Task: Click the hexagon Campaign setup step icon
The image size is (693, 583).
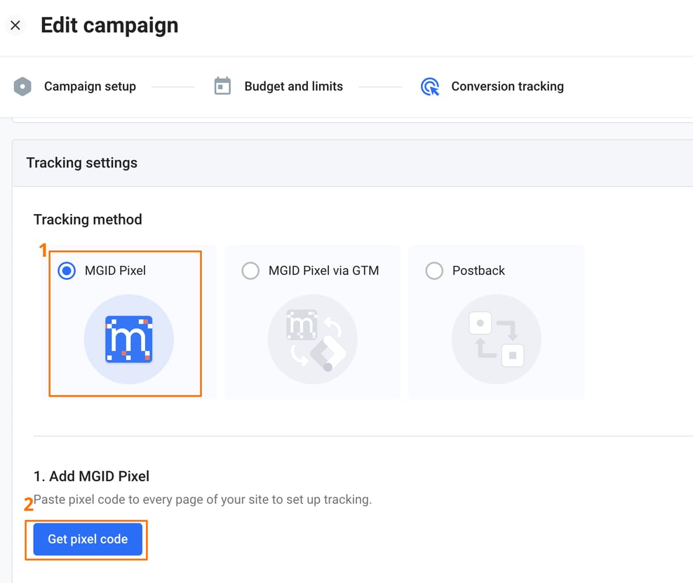Action: [x=22, y=86]
